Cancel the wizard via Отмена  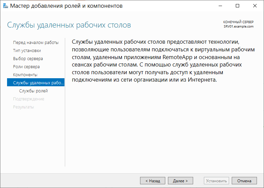coord(244,181)
